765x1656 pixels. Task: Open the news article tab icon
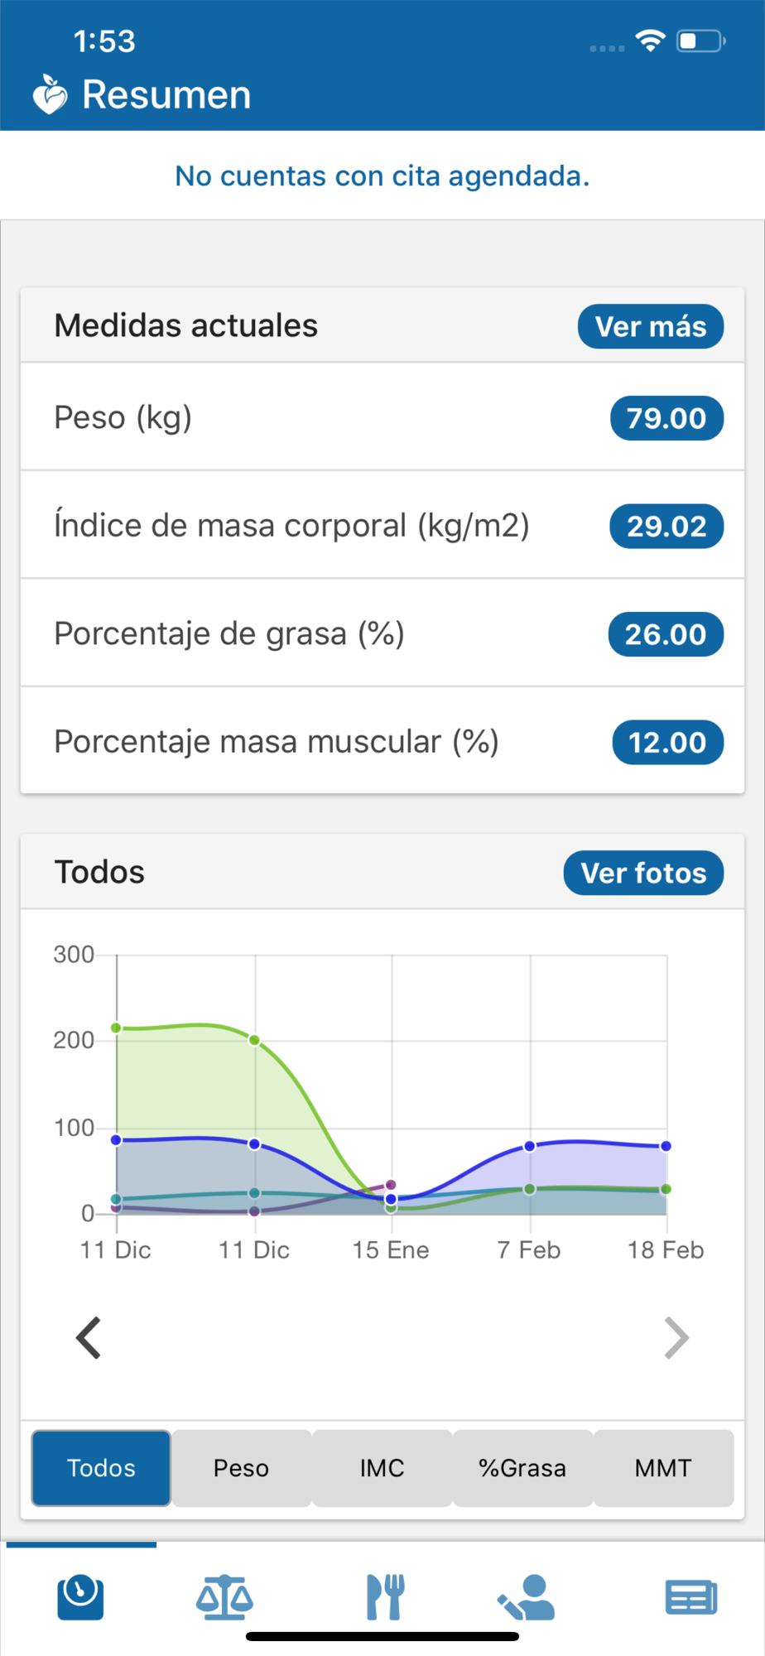point(691,1597)
